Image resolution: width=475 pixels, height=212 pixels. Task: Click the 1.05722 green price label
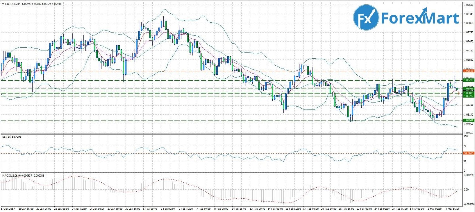click(468, 96)
